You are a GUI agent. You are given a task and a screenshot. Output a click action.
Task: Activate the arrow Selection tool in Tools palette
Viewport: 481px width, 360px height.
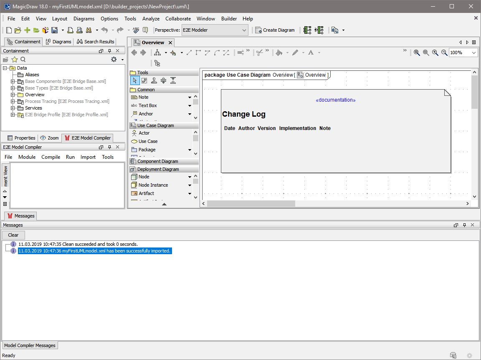pos(134,80)
